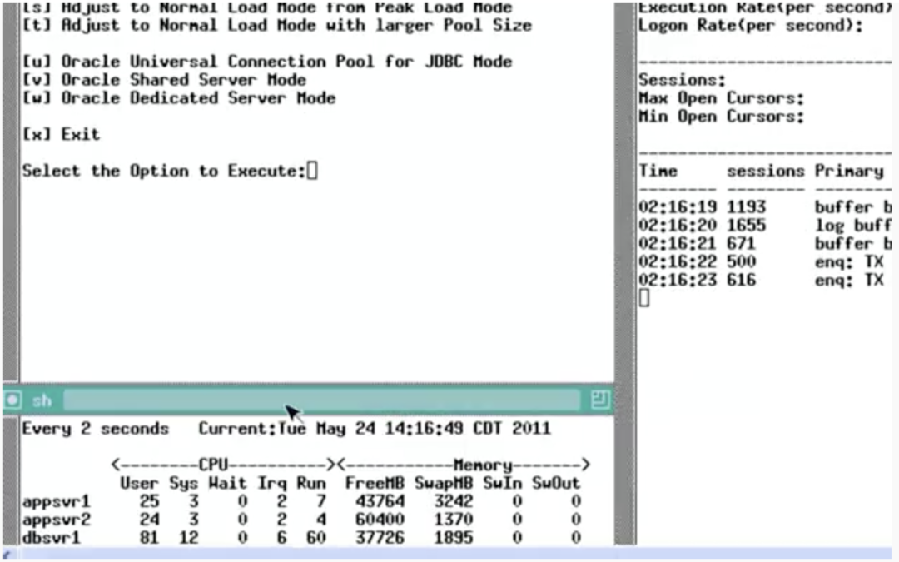Screen dimensions: 899x562
Task: Click the CPU section header
Action: click(223, 465)
